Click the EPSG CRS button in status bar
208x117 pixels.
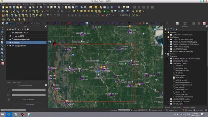[198, 110]
